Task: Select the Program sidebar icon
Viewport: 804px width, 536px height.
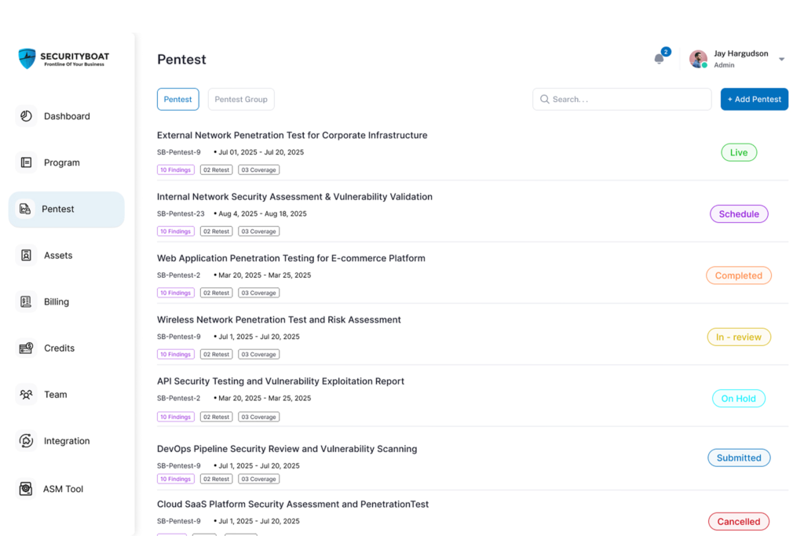Action: point(26,162)
